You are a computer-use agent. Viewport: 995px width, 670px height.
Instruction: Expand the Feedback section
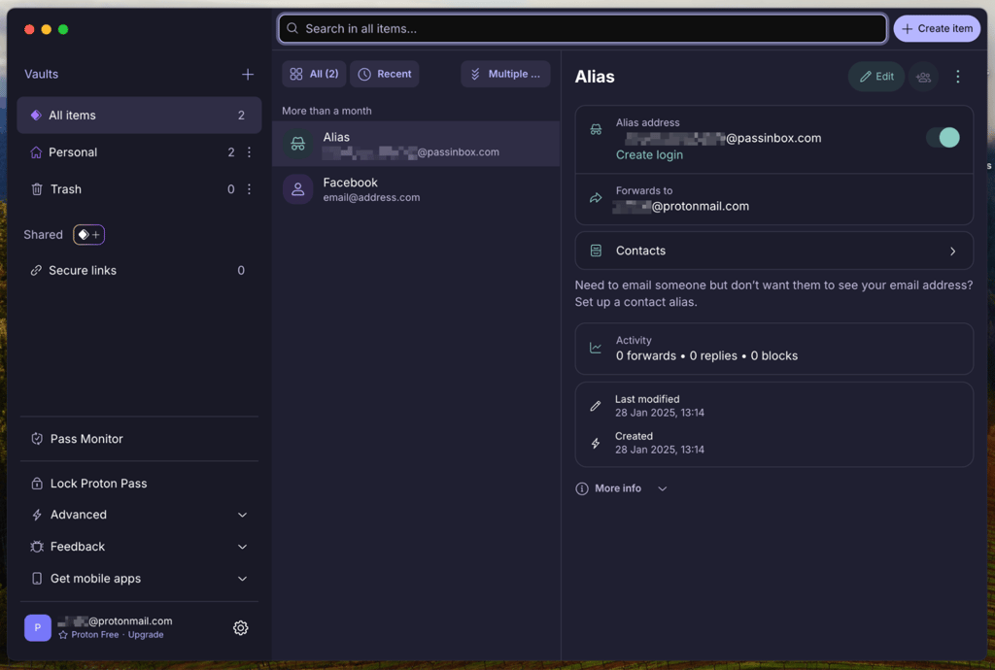139,547
